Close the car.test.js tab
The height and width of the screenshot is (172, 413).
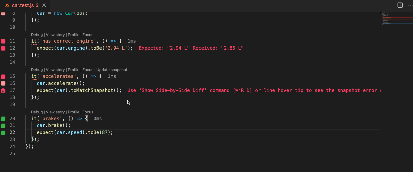(44, 5)
